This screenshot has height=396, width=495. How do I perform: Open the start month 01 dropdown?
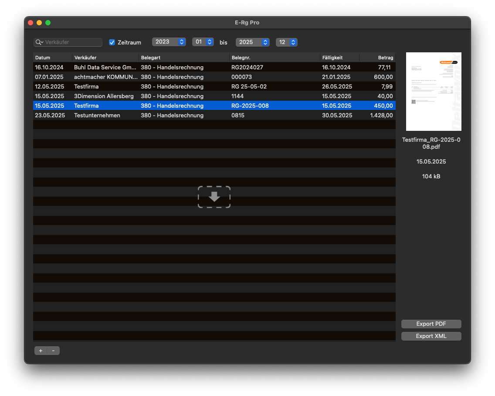coord(203,42)
